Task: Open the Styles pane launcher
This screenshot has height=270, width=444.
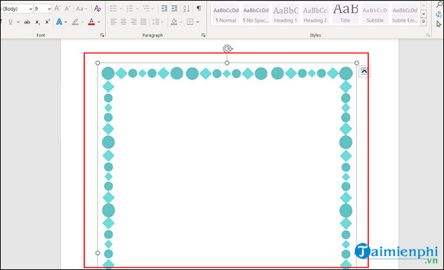Action: click(x=428, y=35)
